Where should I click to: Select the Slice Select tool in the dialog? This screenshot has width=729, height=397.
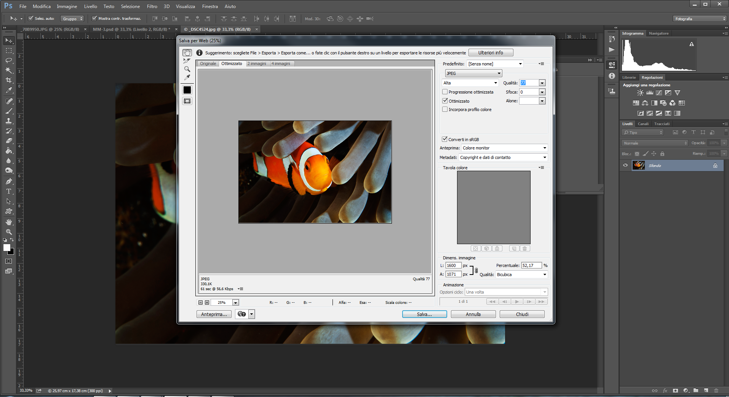tap(187, 61)
